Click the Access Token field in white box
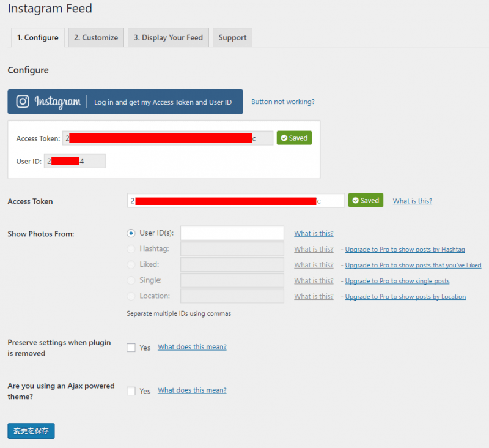 [x=167, y=138]
